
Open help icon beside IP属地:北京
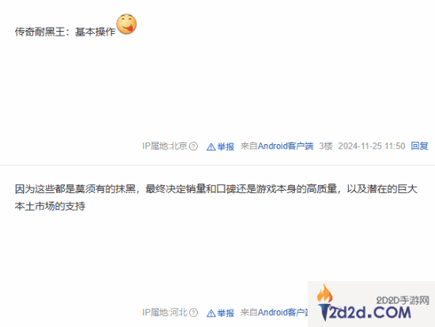pyautogui.click(x=193, y=146)
